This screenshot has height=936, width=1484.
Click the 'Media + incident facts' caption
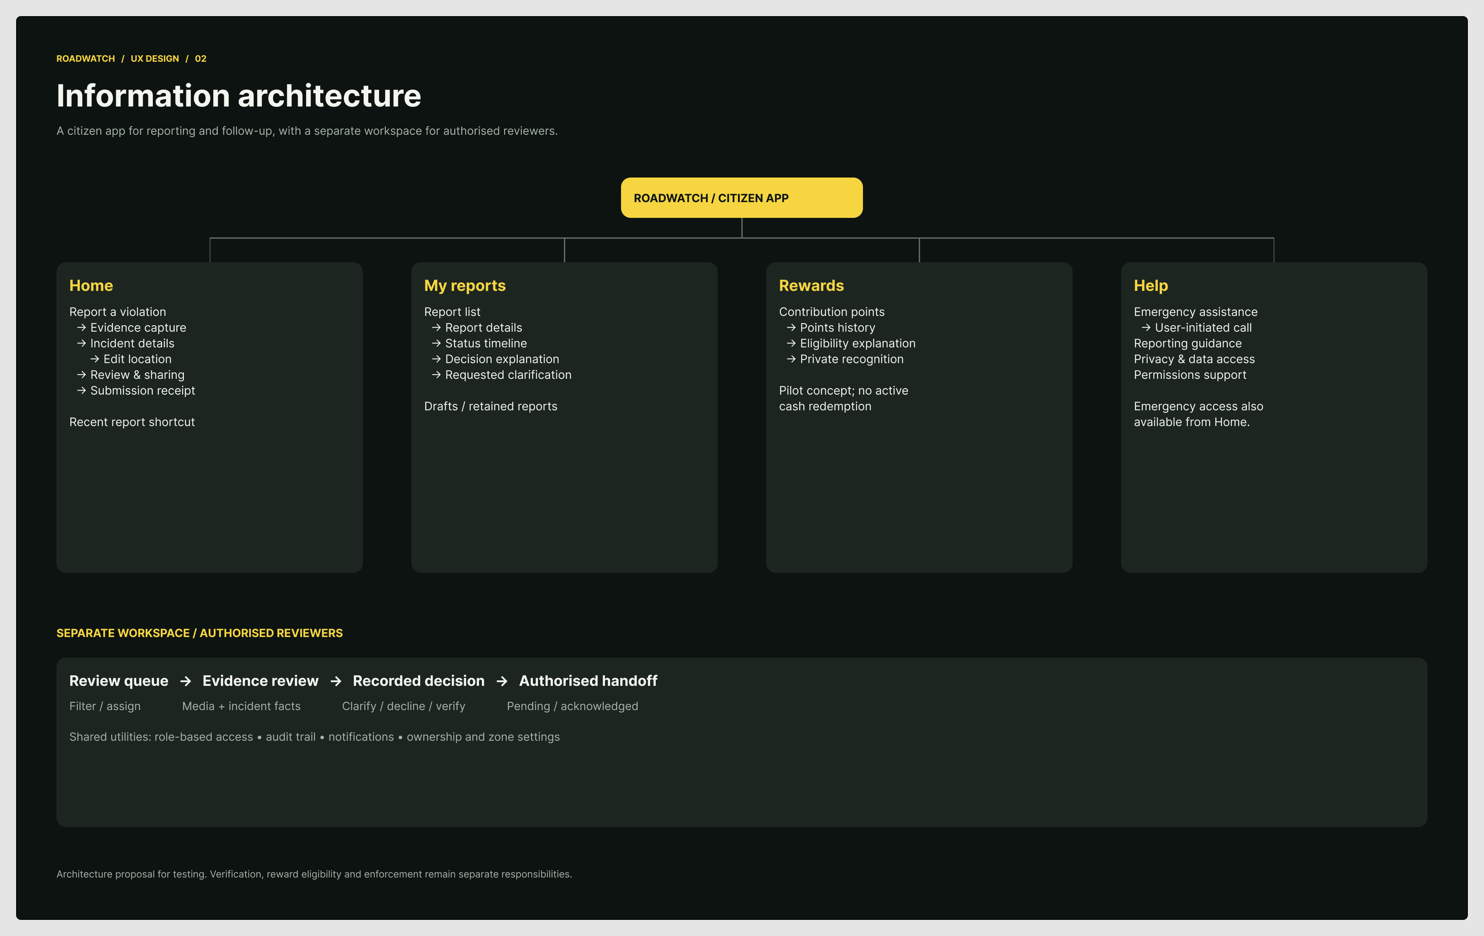[242, 706]
